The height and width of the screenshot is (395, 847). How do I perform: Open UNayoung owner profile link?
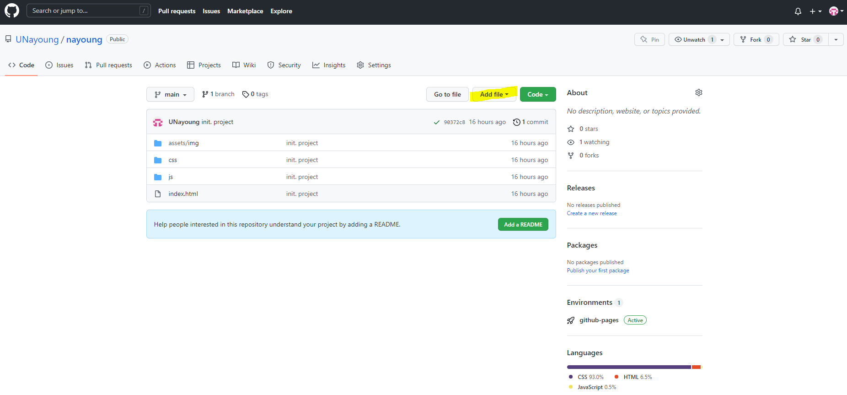[37, 39]
